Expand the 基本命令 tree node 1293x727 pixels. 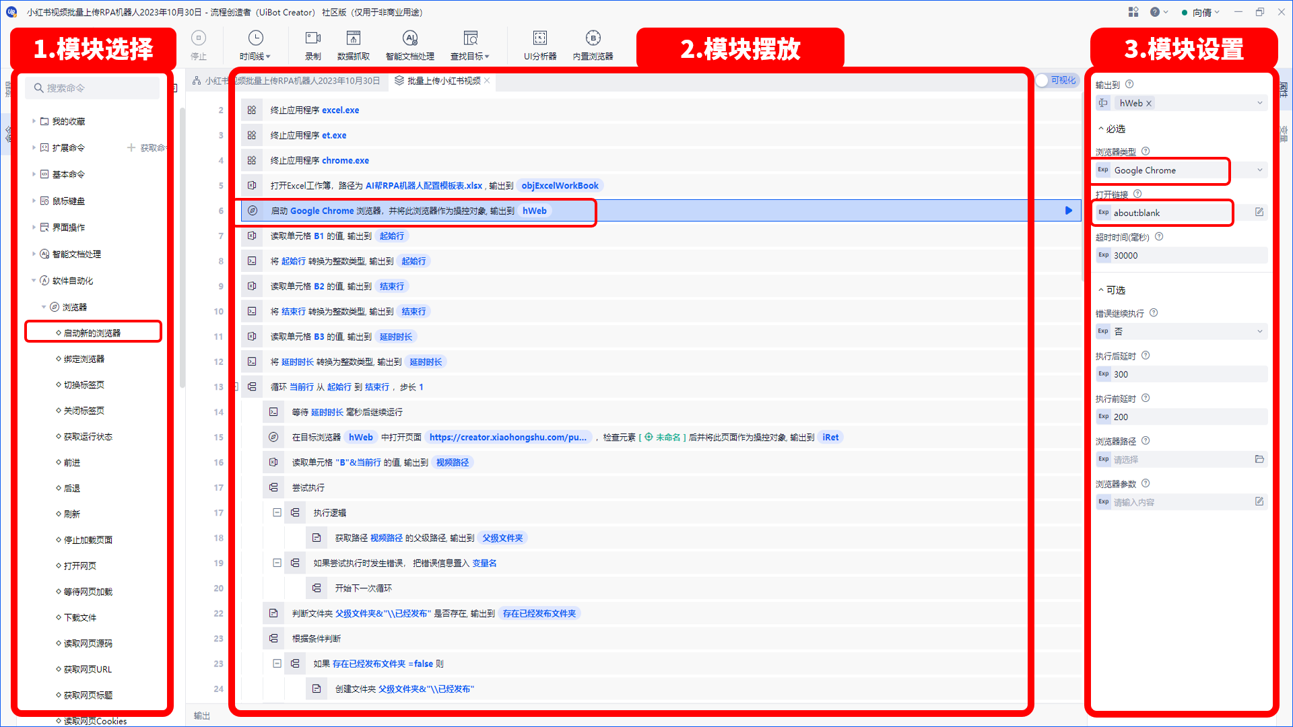tap(34, 174)
